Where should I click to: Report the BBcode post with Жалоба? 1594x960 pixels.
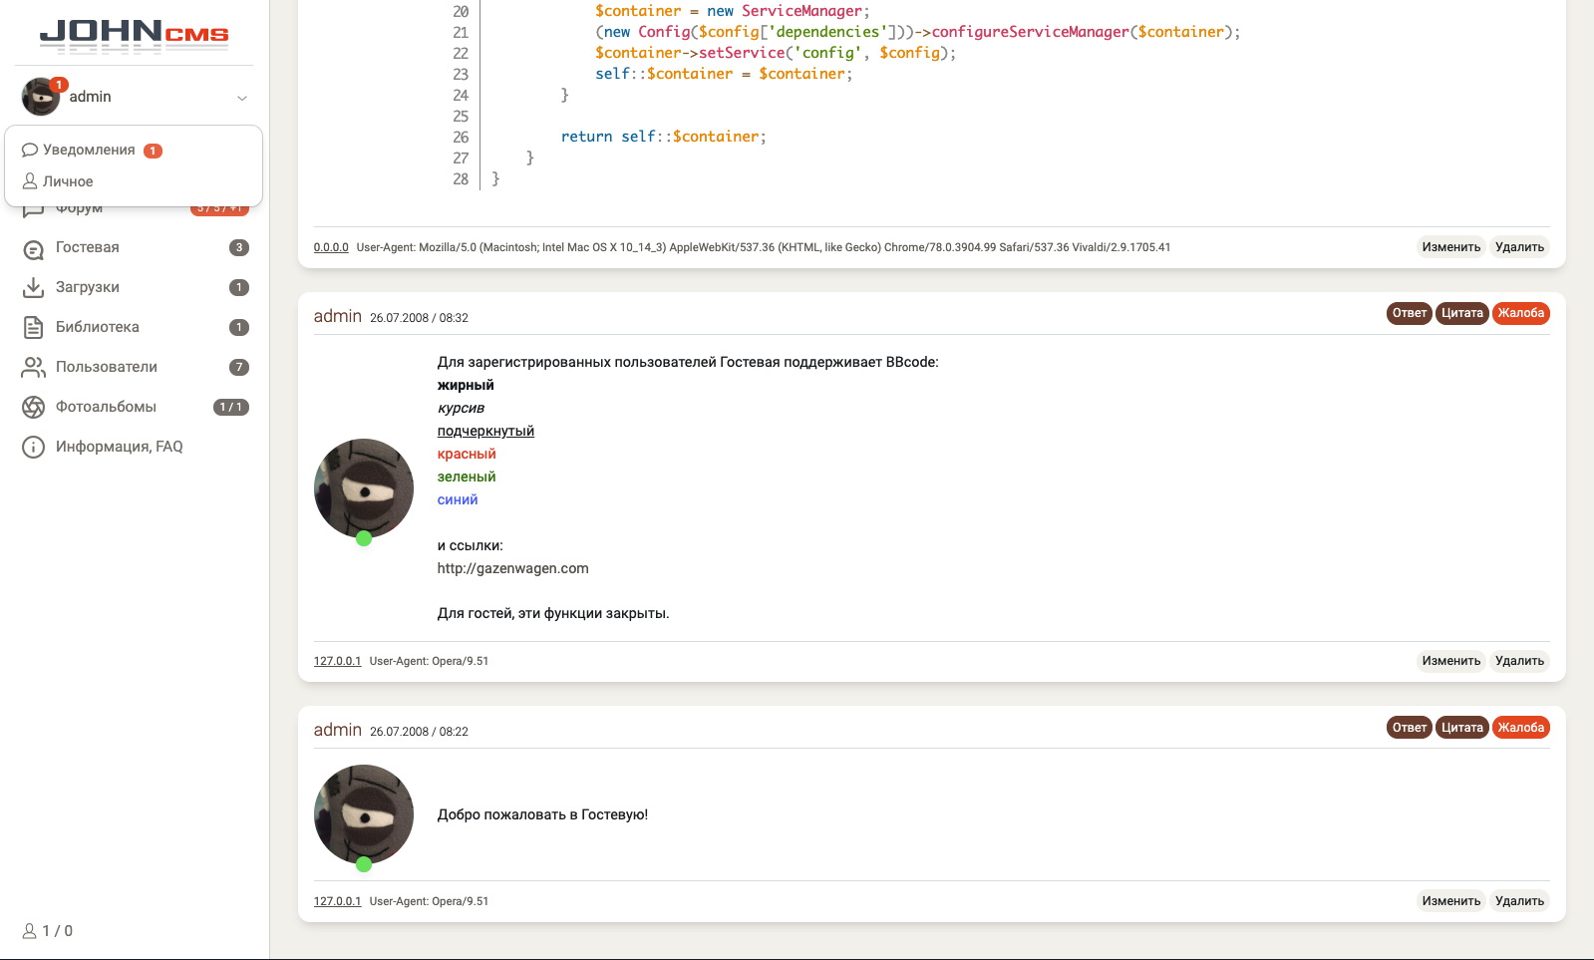[x=1520, y=313]
